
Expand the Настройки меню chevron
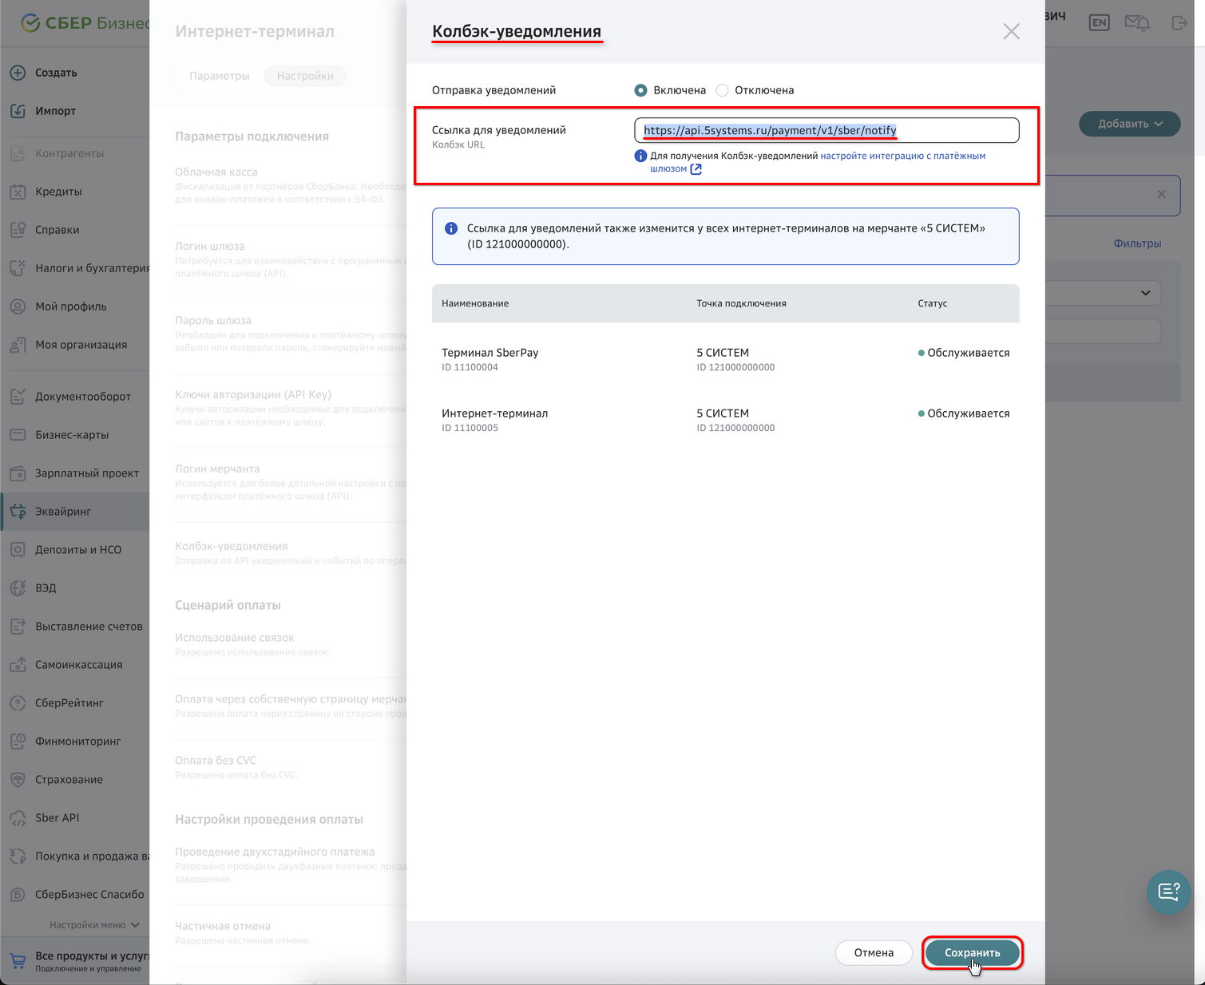[x=135, y=925]
